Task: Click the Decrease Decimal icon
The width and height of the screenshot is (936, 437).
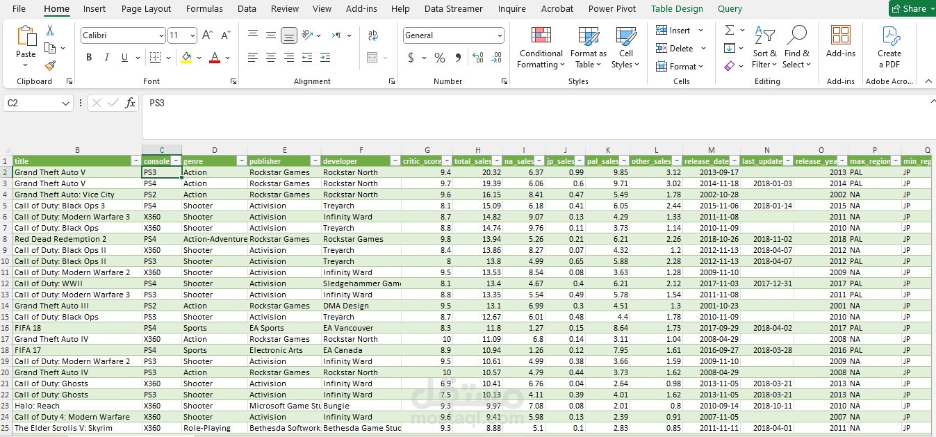Action: pos(496,58)
